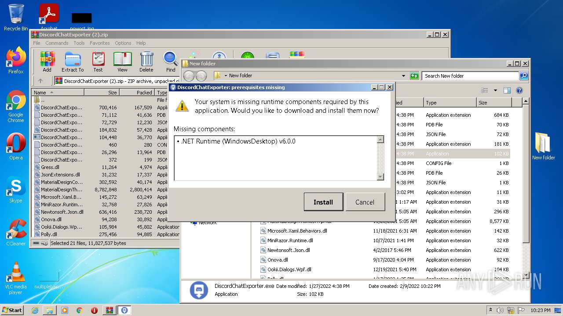Image resolution: width=563 pixels, height=316 pixels.
Task: Open Opera desktop shortcut
Action: coord(16,147)
